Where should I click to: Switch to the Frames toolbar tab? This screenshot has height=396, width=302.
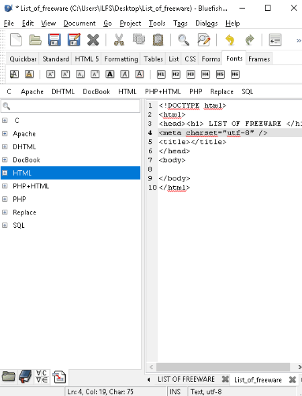259,59
